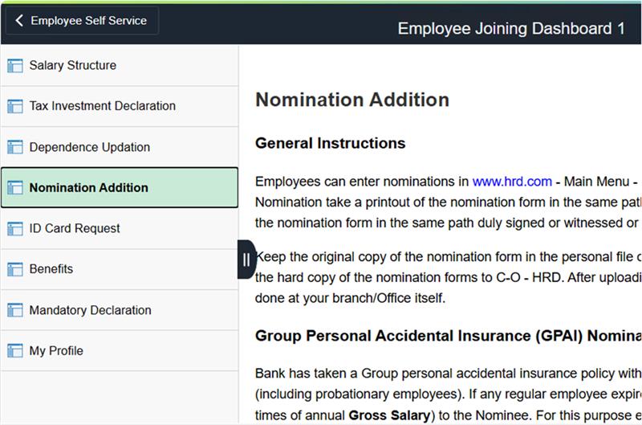Open the Salary Structure menu item
642x425 pixels.
click(x=73, y=66)
